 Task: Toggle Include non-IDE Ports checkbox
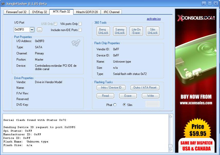tap(80, 30)
